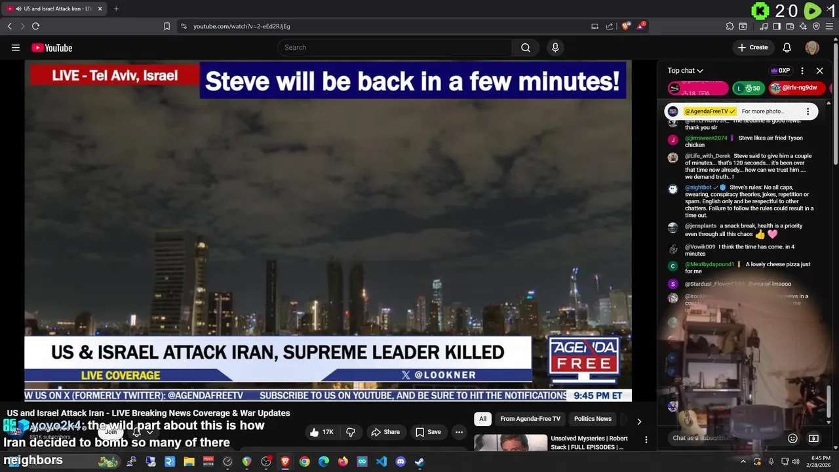Open the emoji picker in chat
This screenshot has height=472, width=839.
(x=792, y=438)
